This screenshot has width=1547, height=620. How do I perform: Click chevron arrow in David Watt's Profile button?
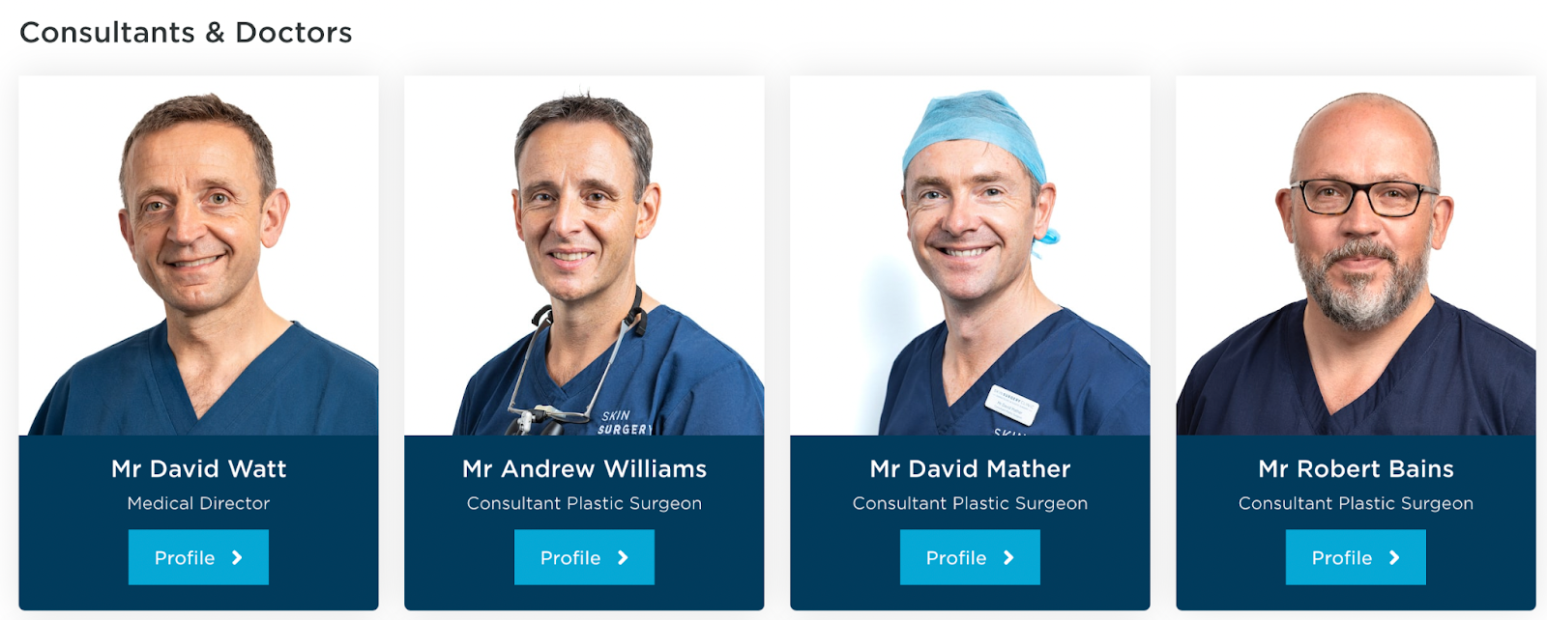(237, 557)
